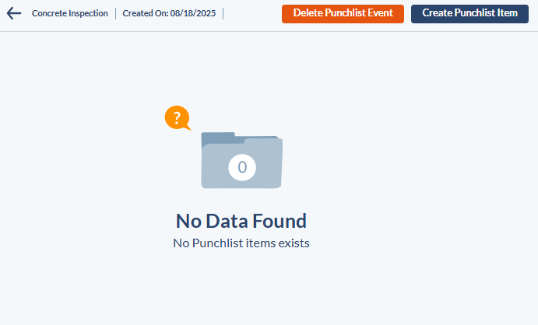
Task: Click the separator after the created date
Action: [223, 14]
